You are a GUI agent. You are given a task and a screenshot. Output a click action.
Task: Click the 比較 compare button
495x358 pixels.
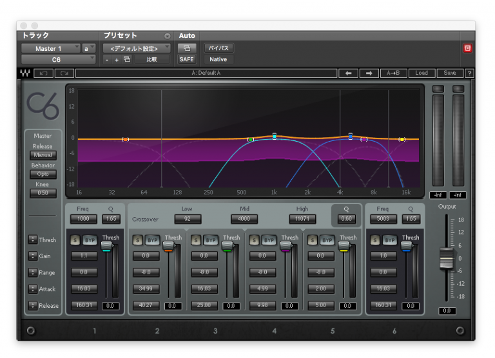point(152,59)
